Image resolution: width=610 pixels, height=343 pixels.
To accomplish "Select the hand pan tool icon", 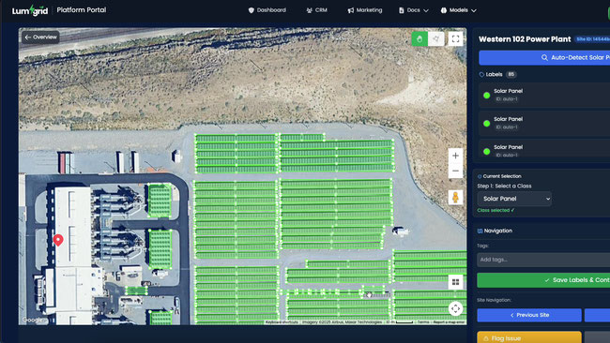I will pos(419,38).
